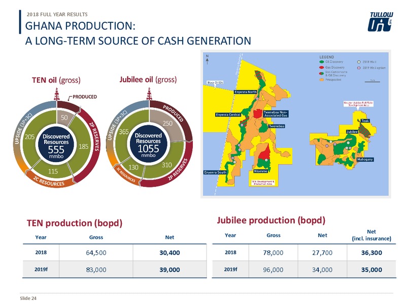Click the 'Mahogany' map label
This screenshot has width=406, height=304.
(365, 160)
